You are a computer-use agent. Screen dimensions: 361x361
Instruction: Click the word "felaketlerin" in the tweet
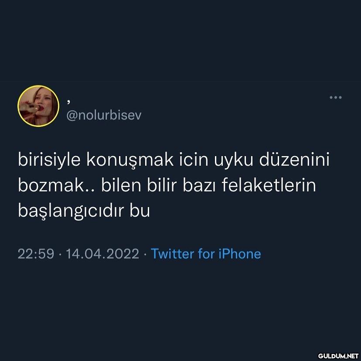point(269,185)
